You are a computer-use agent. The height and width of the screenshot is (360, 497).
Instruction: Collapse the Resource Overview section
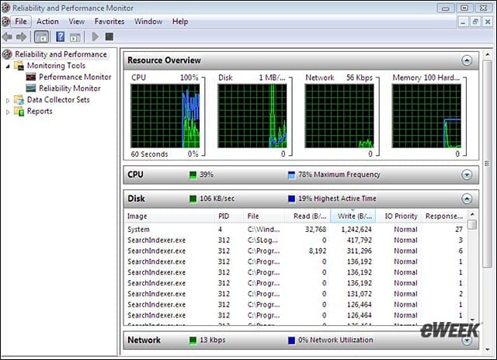pos(467,61)
